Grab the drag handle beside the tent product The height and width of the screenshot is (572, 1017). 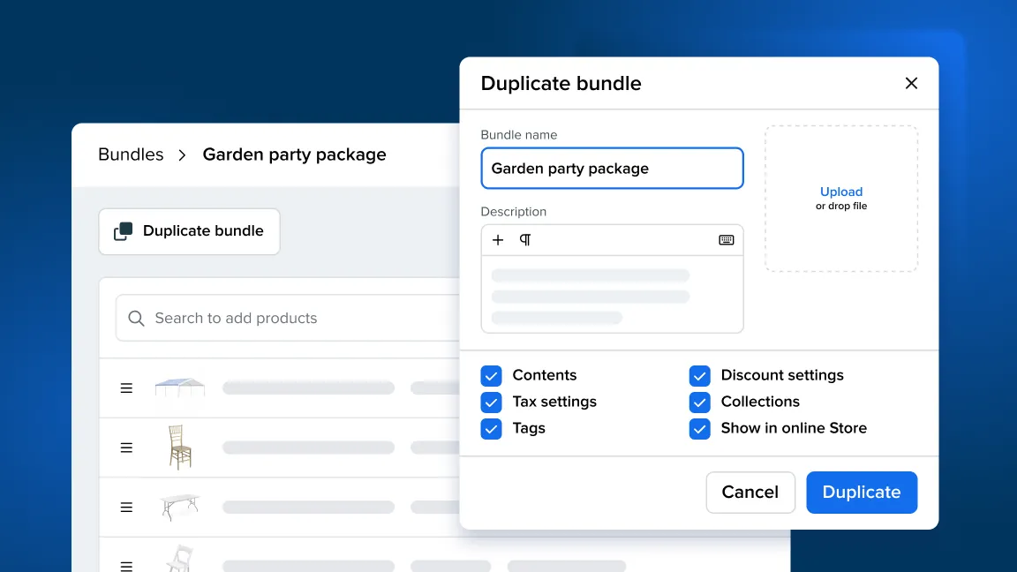click(126, 388)
